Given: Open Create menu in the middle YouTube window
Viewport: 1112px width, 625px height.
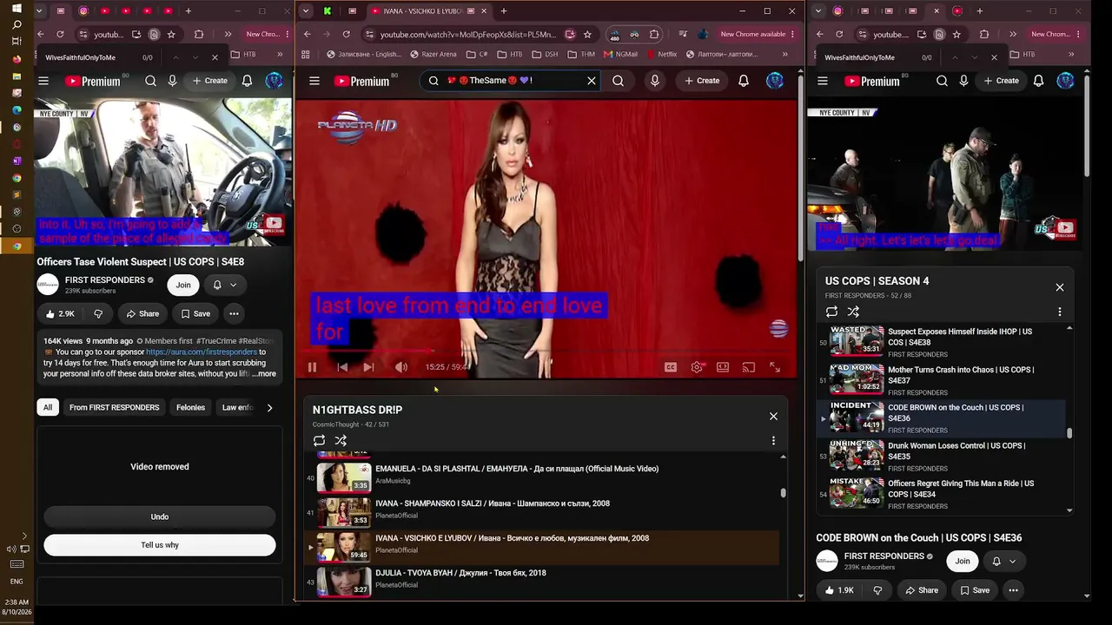Looking at the screenshot, I should pyautogui.click(x=701, y=81).
